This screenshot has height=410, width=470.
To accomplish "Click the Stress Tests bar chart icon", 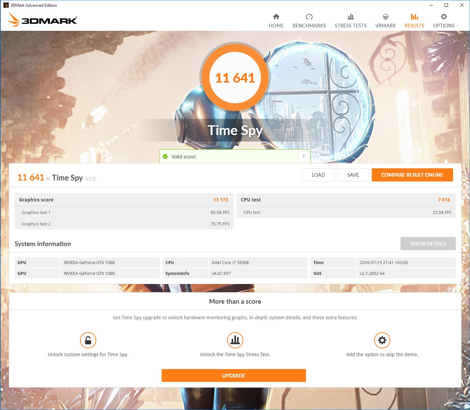I will 351,17.
